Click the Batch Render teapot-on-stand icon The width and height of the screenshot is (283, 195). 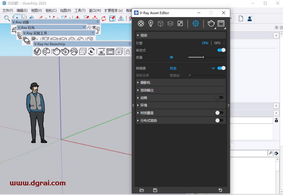[x=101, y=52]
